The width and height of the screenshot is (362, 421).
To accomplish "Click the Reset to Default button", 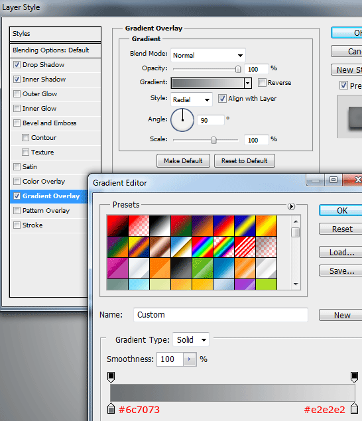I will [245, 161].
